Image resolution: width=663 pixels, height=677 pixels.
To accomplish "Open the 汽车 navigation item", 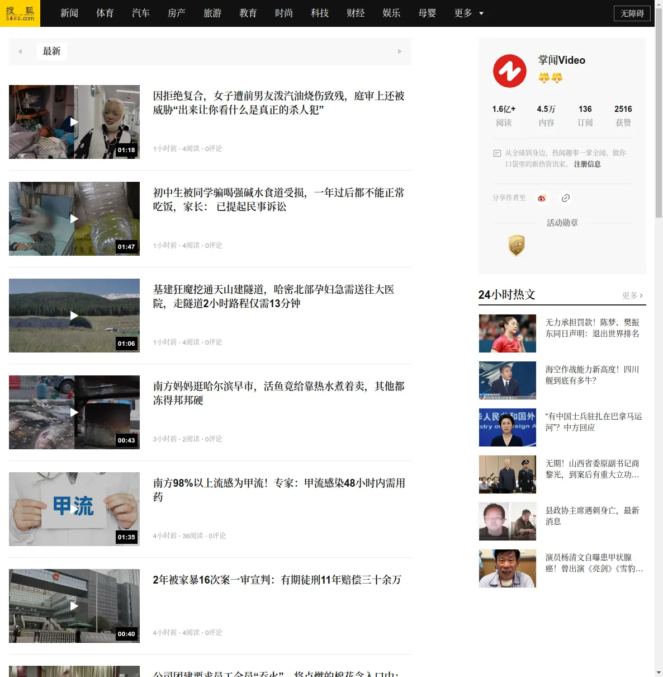I will (141, 13).
